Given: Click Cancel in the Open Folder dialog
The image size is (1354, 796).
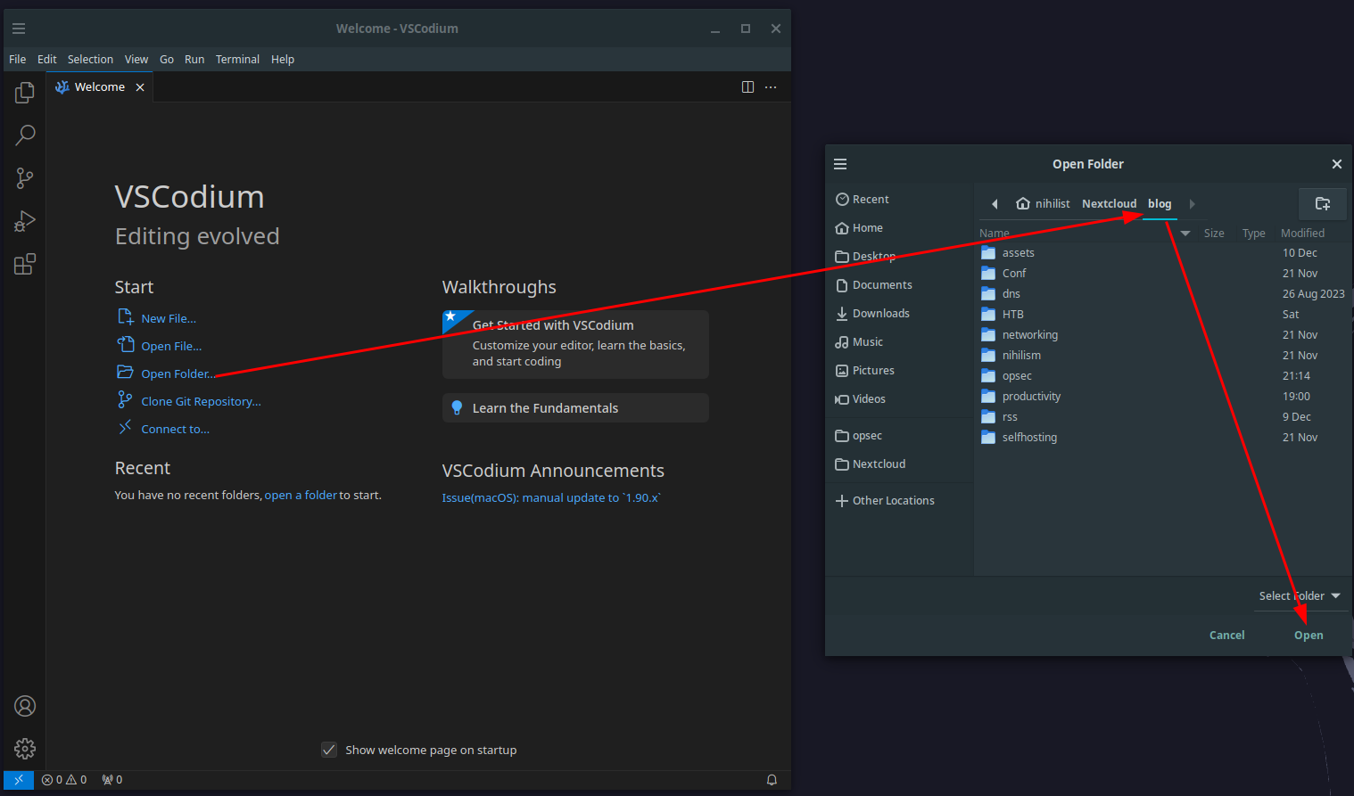Looking at the screenshot, I should (x=1226, y=636).
